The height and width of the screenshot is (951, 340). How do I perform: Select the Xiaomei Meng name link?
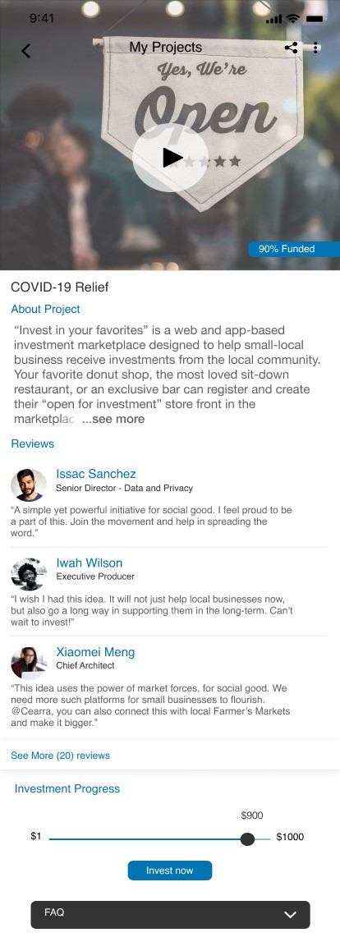[96, 652]
